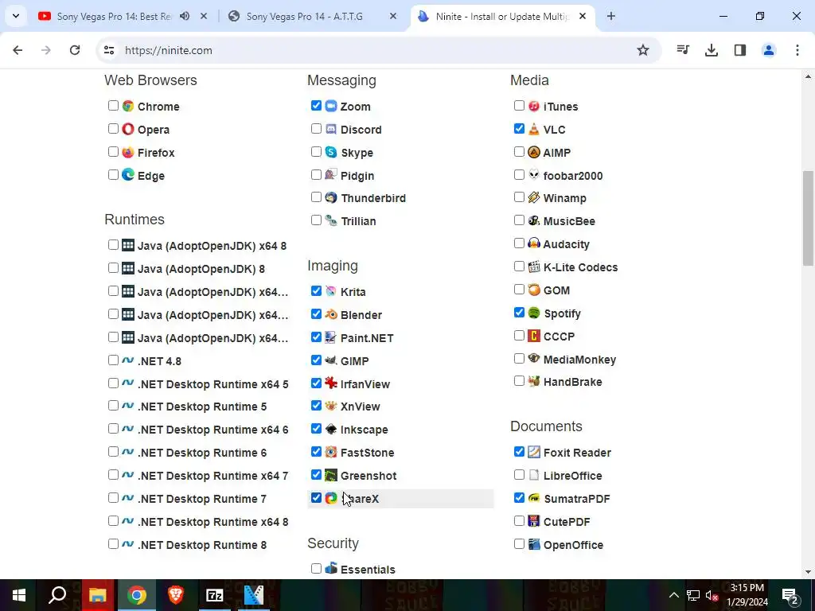Bookmark this page with the star icon
The height and width of the screenshot is (611, 815).
[643, 50]
